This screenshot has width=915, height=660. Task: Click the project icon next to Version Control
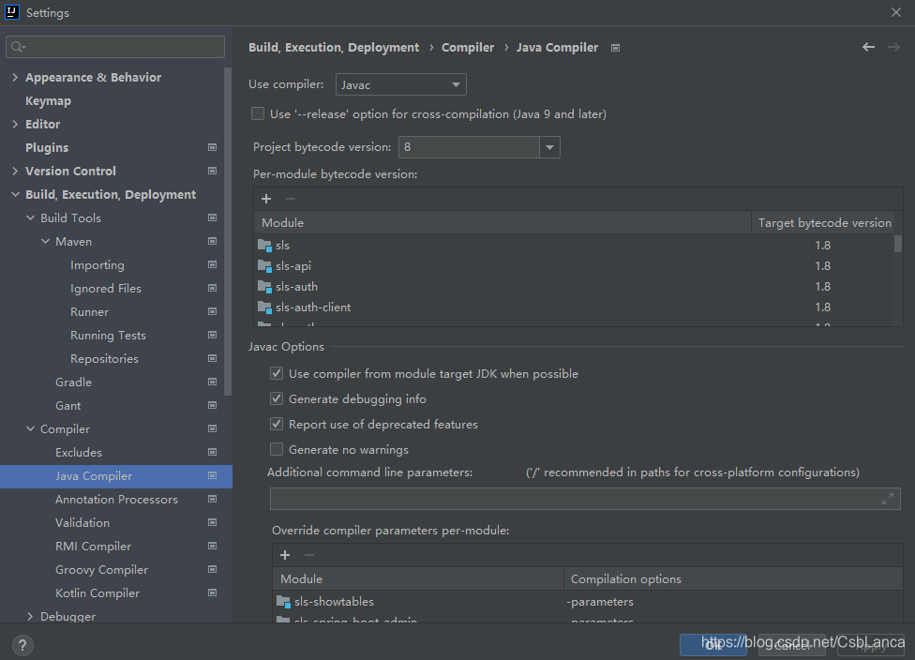click(x=213, y=171)
